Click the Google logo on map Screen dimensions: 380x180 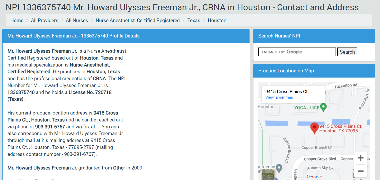[314, 177]
